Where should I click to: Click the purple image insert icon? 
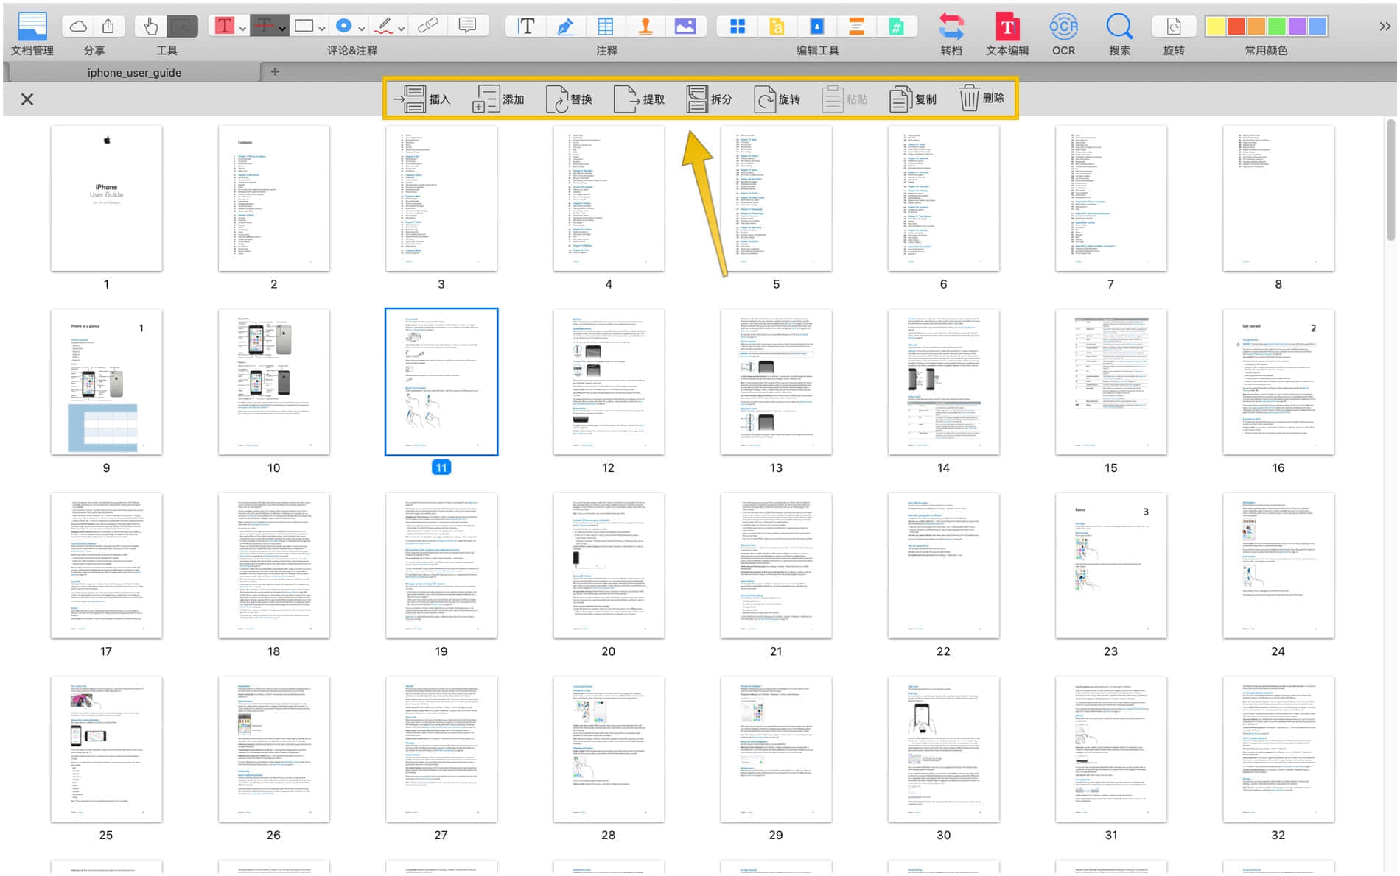(685, 27)
